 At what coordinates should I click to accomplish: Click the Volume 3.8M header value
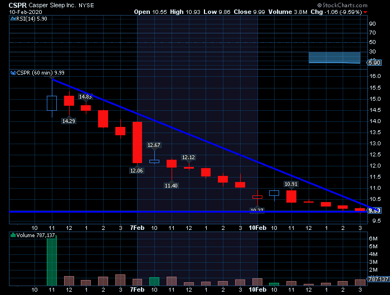[288, 12]
